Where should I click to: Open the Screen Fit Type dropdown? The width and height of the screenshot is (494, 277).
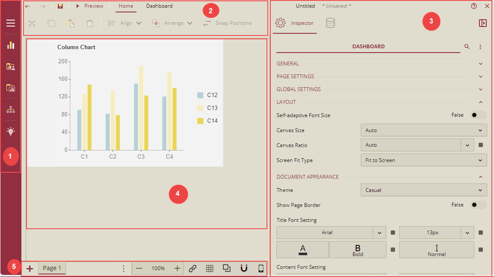coord(423,160)
